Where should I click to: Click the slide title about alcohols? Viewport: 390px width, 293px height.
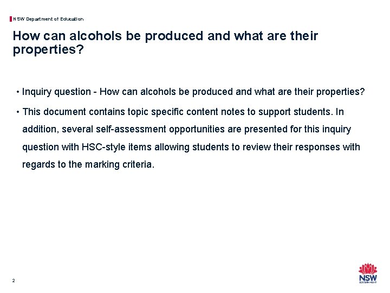165,42
